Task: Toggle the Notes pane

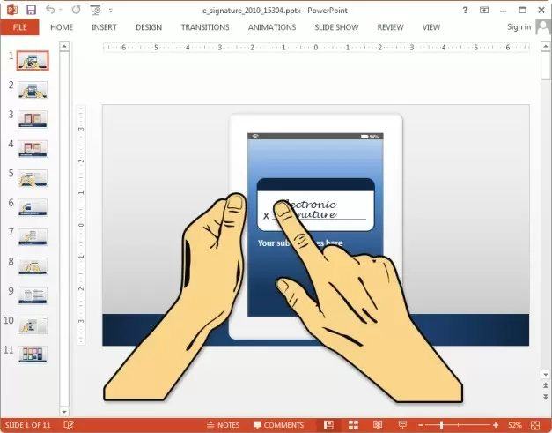Action: (222, 425)
